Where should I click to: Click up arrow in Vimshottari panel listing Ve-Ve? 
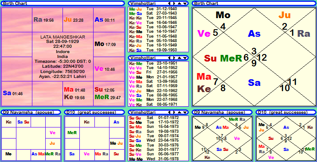(180, 58)
